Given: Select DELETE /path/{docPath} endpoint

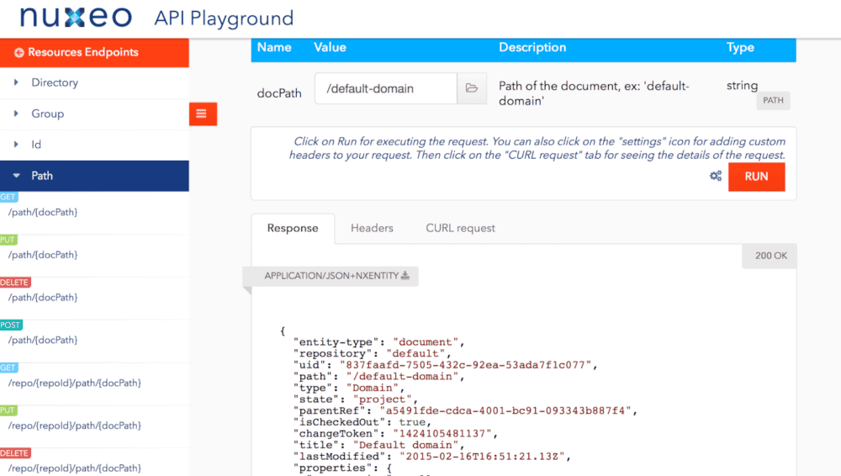Looking at the screenshot, I should [42, 298].
